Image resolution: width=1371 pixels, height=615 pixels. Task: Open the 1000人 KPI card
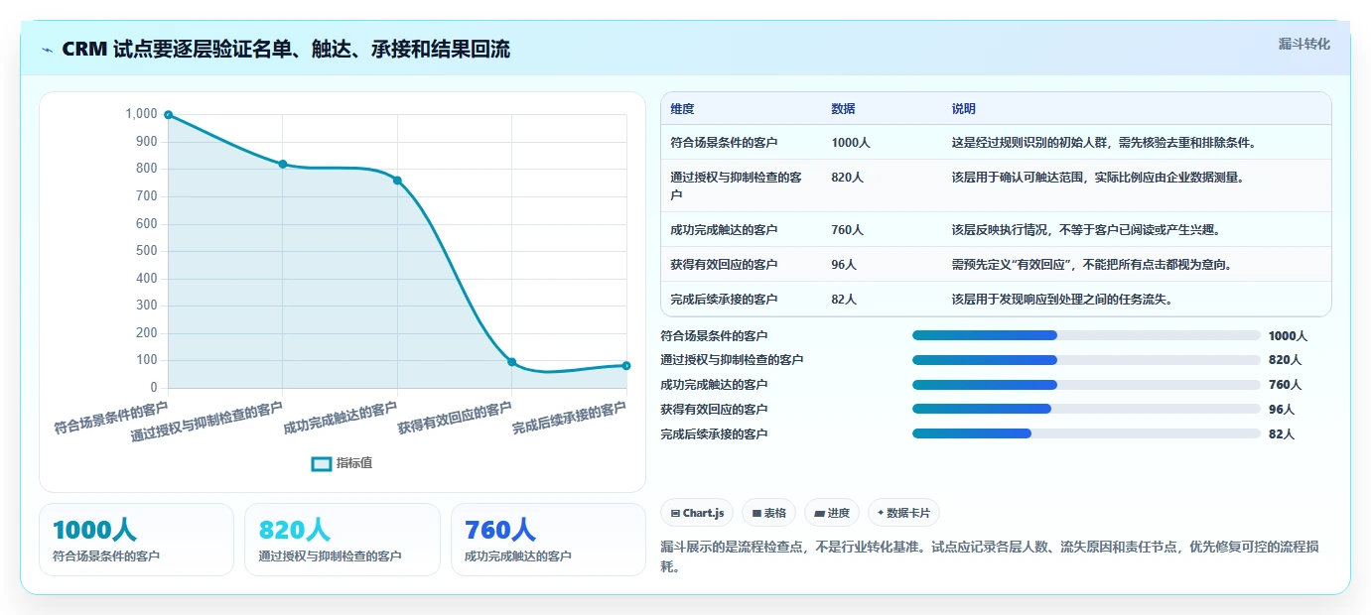click(x=136, y=540)
